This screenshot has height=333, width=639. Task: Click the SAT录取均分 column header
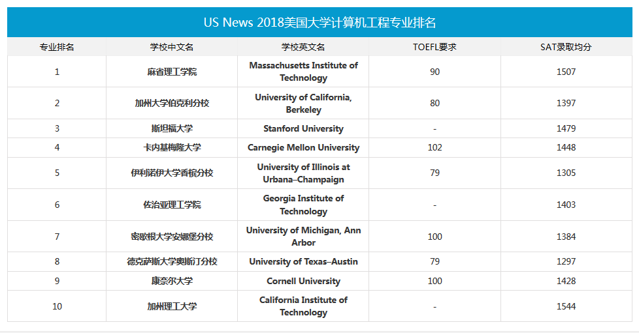click(566, 47)
